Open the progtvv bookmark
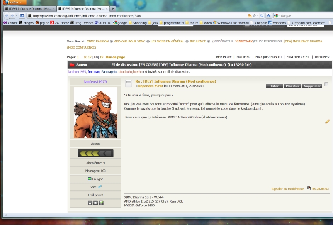 point(27,23)
